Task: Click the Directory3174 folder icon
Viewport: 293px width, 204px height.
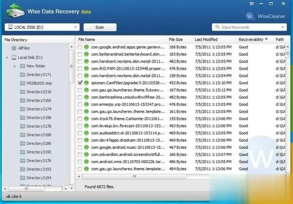Action: click(23, 109)
